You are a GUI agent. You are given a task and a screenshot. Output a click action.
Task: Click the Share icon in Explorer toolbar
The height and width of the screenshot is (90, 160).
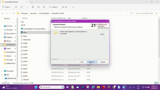click(x=38, y=7)
